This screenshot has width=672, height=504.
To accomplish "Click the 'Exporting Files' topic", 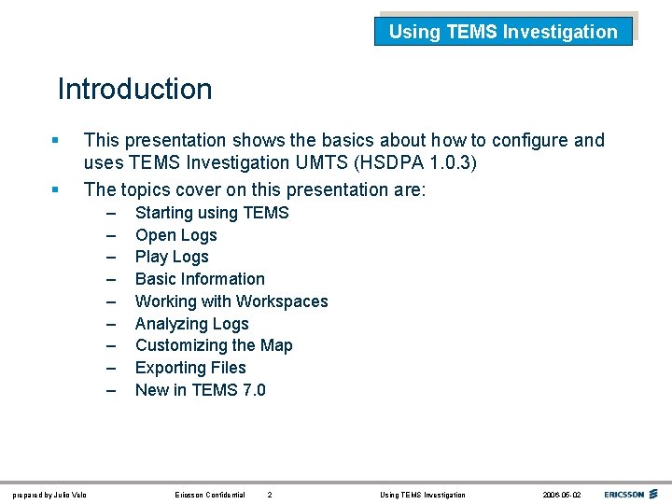I will click(190, 368).
